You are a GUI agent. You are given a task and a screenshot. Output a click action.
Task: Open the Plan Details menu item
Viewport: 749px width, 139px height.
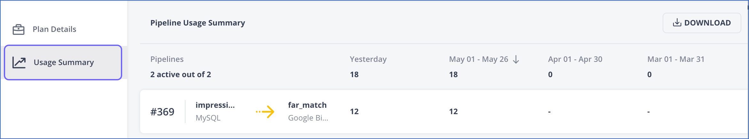tap(54, 29)
